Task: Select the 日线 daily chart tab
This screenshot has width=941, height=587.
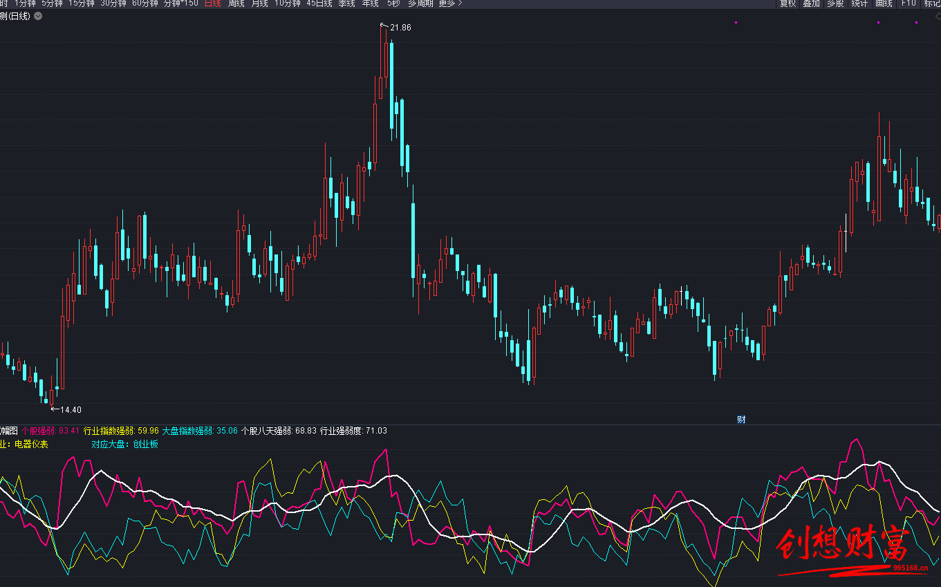Action: coord(213,3)
